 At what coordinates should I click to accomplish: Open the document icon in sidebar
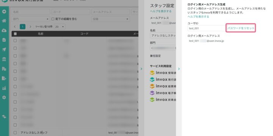(x=4, y=40)
